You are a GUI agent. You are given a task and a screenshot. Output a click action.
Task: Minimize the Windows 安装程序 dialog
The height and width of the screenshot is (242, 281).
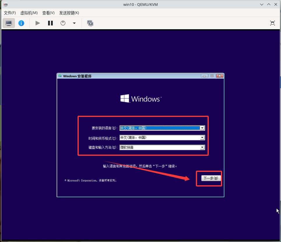204,76
